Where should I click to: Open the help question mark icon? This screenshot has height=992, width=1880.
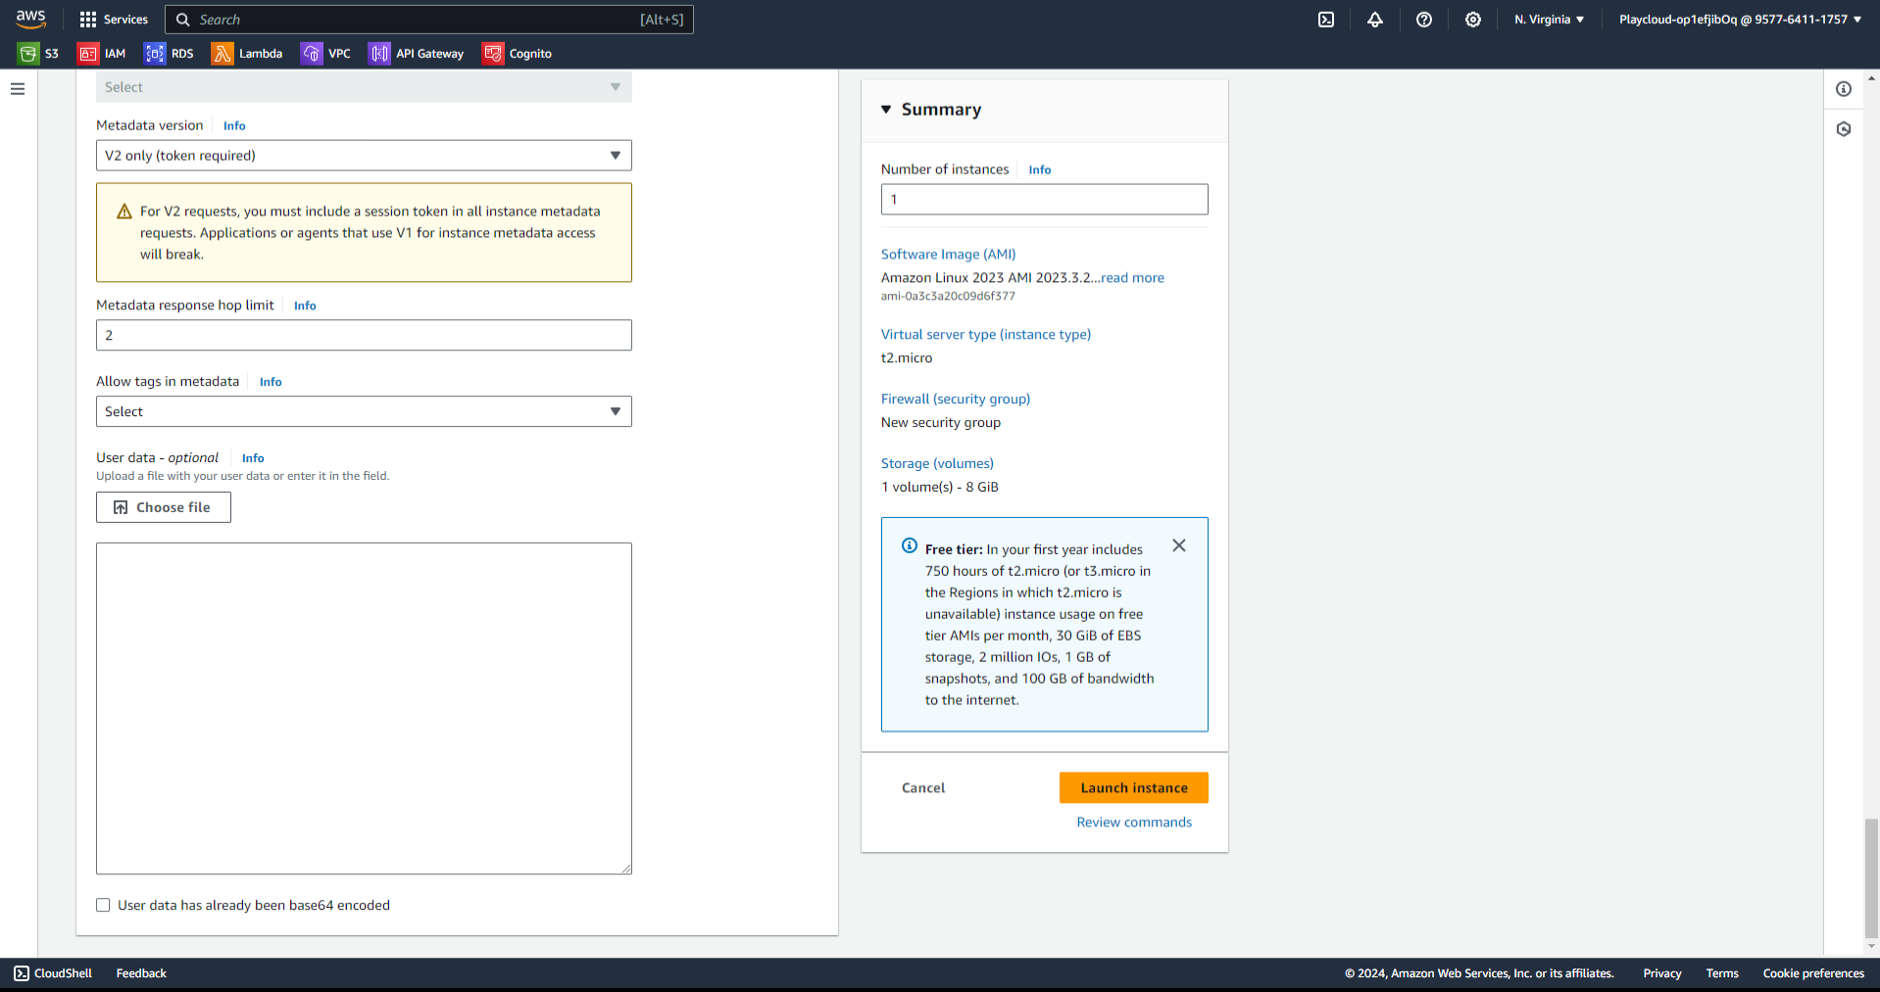[x=1423, y=20]
